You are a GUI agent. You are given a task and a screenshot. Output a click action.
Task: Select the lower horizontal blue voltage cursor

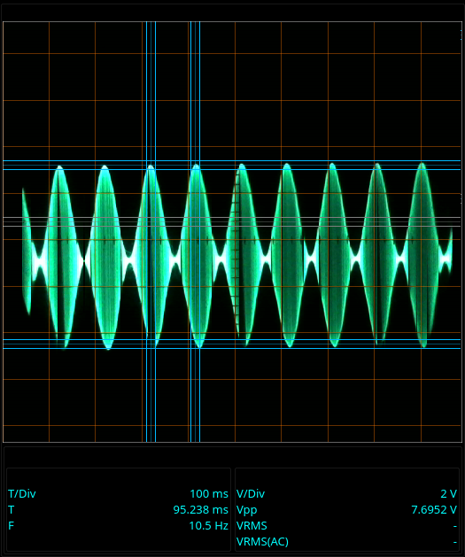[x=231, y=344]
